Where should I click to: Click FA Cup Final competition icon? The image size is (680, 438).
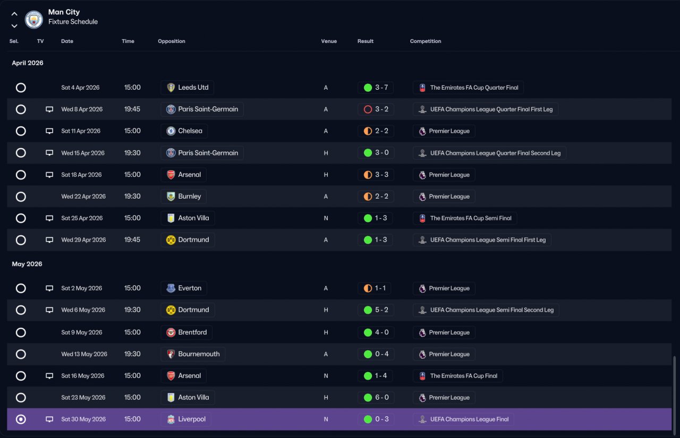tap(422, 376)
